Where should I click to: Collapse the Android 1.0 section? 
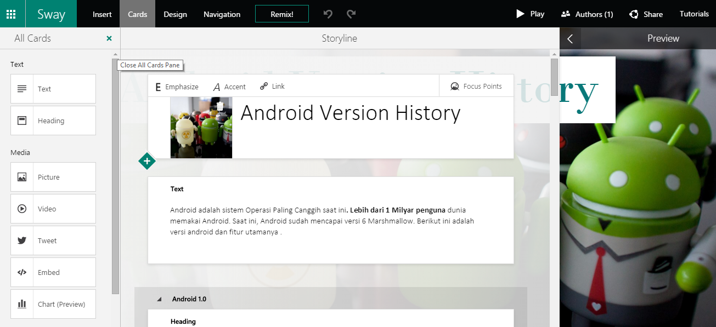tap(160, 299)
